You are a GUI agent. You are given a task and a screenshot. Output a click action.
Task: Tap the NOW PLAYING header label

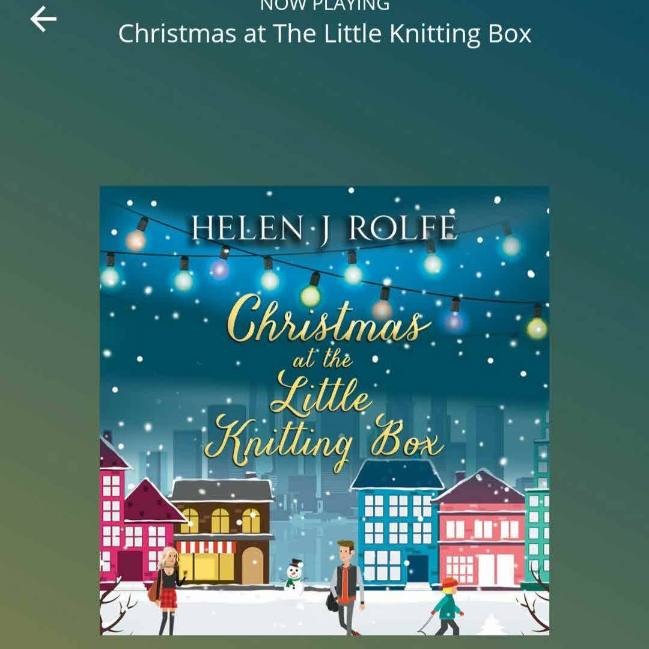[x=324, y=5]
